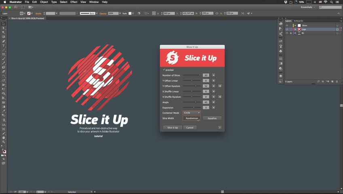The image size is (343, 194).
Task: Select the Type tool
Action: 4,46
